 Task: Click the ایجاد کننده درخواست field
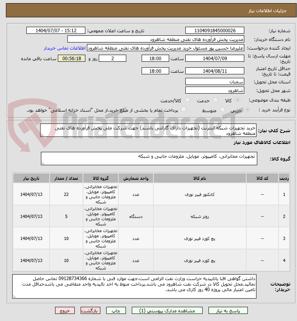click(x=166, y=48)
